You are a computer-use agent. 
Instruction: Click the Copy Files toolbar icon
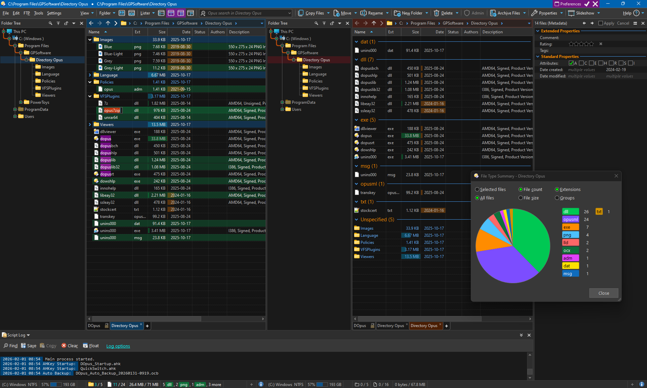(x=301, y=13)
